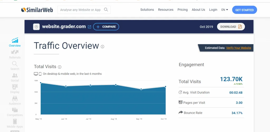Click the Oct 2019 date label
Image resolution: width=270 pixels, height=132 pixels.
coord(206,27)
